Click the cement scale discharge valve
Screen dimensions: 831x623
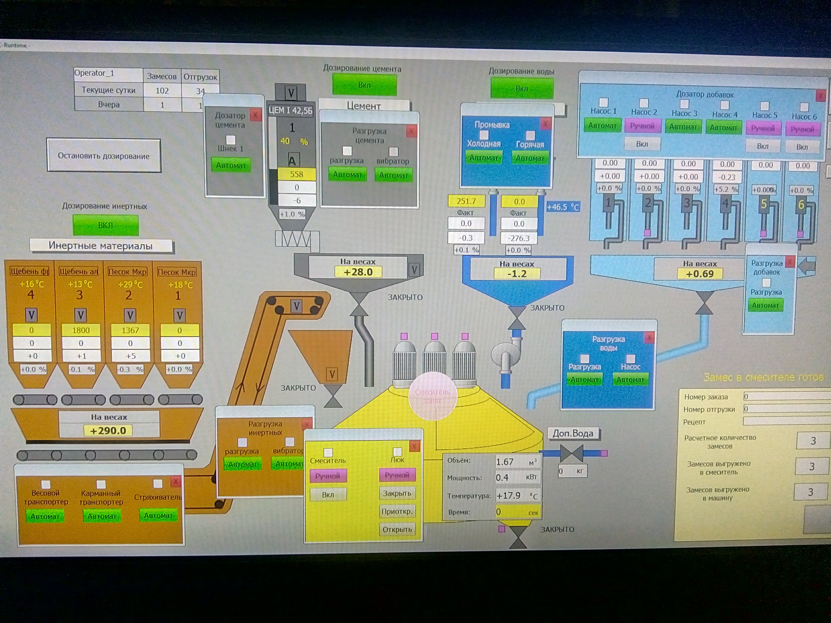pyautogui.click(x=359, y=304)
